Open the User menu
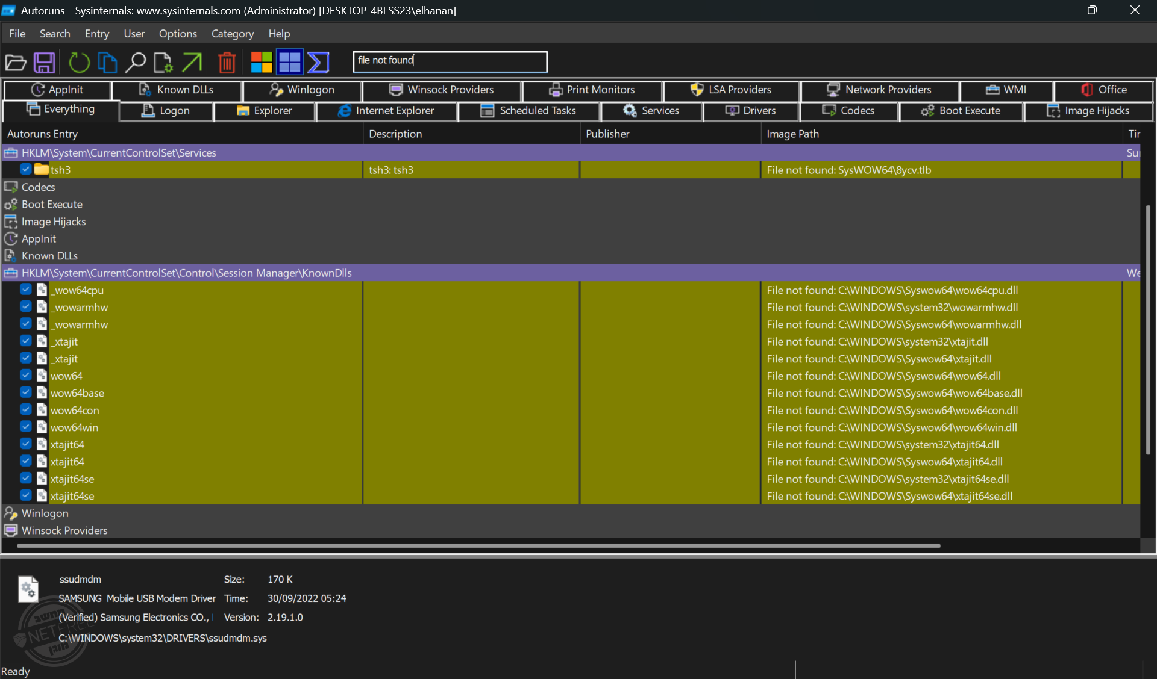The image size is (1157, 679). (134, 34)
